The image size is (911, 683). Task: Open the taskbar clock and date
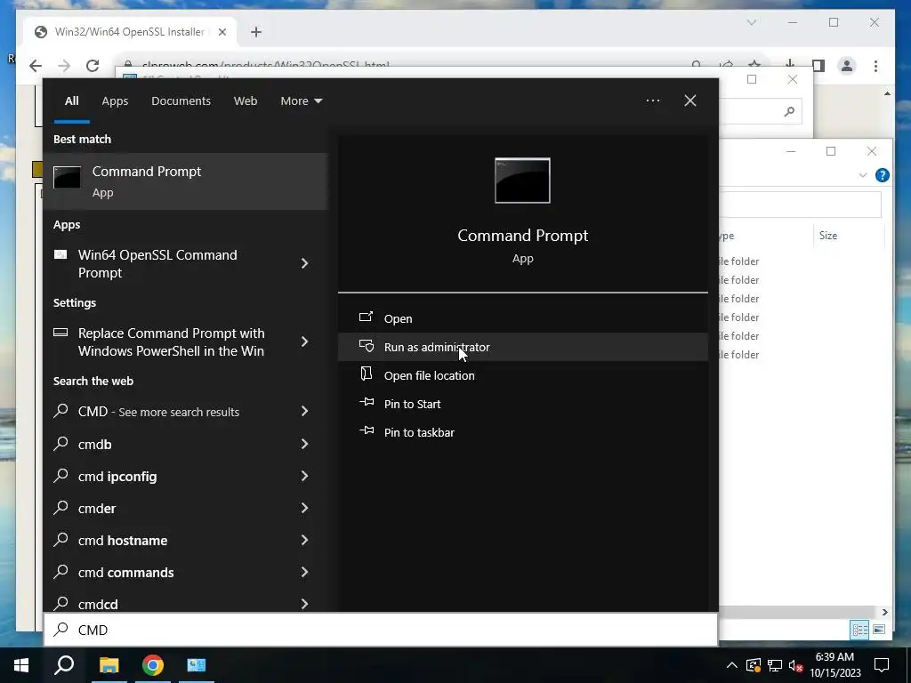(834, 665)
